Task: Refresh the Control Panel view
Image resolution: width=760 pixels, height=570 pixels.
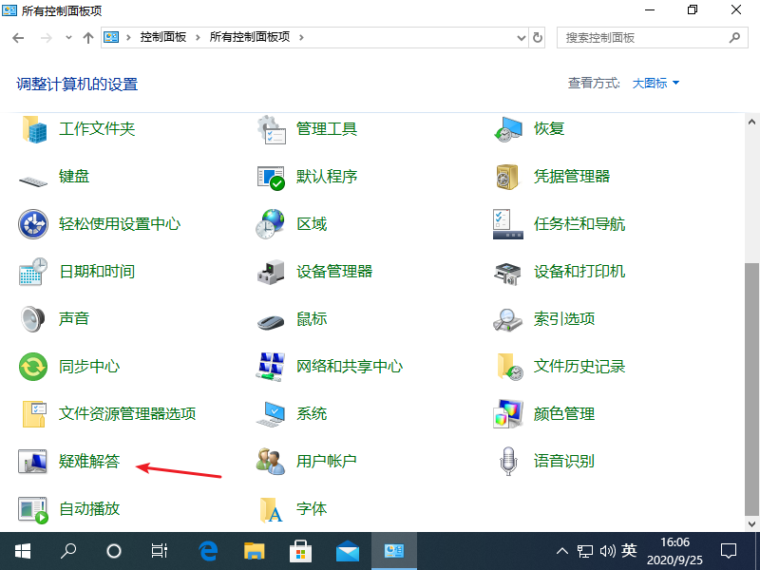Action: (538, 37)
